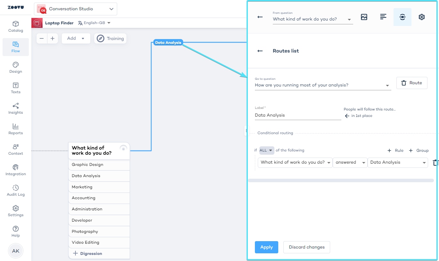The image size is (439, 261).
Task: Click Discard changes
Action: tap(306, 247)
